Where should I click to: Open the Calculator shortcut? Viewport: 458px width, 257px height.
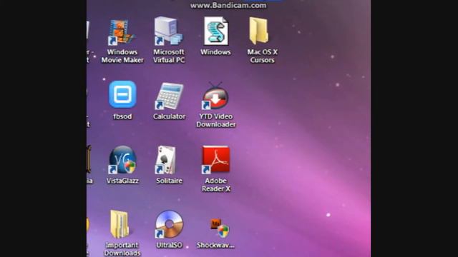(x=169, y=96)
